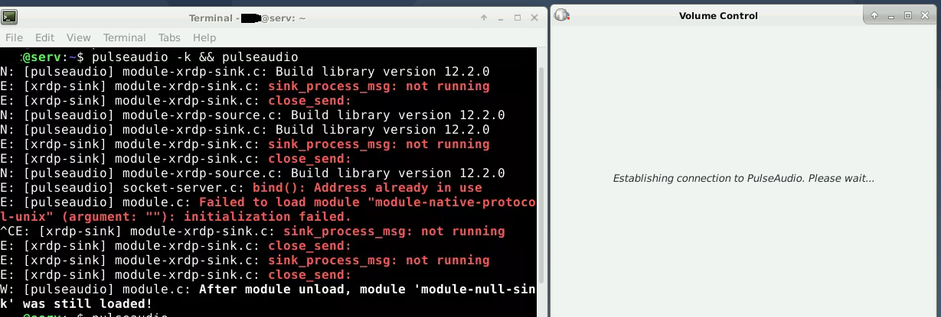Minimize the Volume Control window

(891, 15)
